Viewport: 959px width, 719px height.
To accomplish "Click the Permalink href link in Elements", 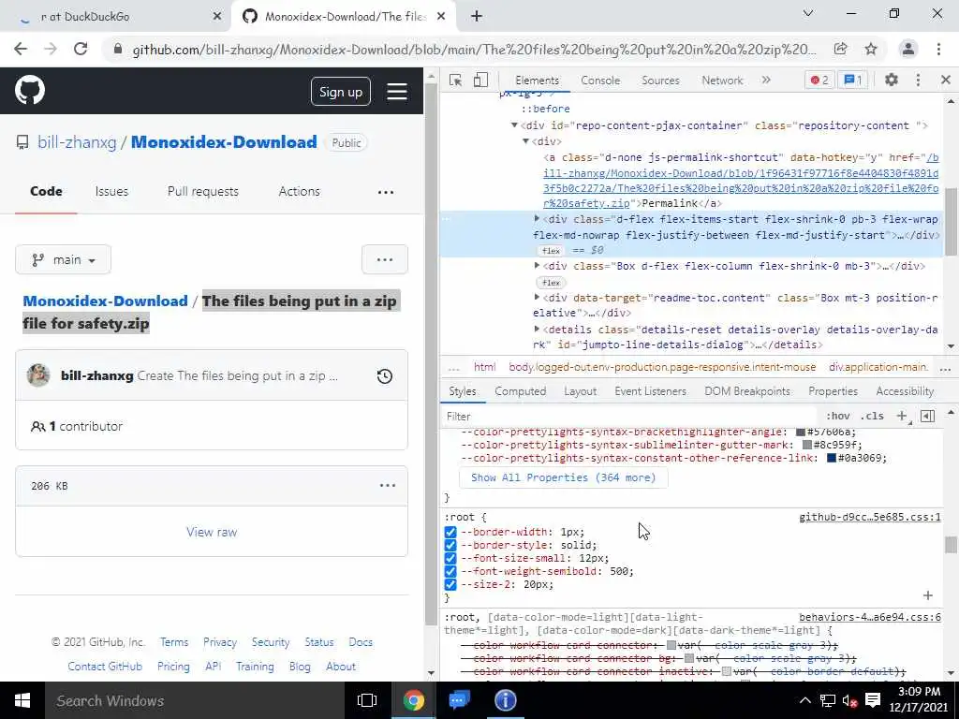I will click(x=741, y=181).
